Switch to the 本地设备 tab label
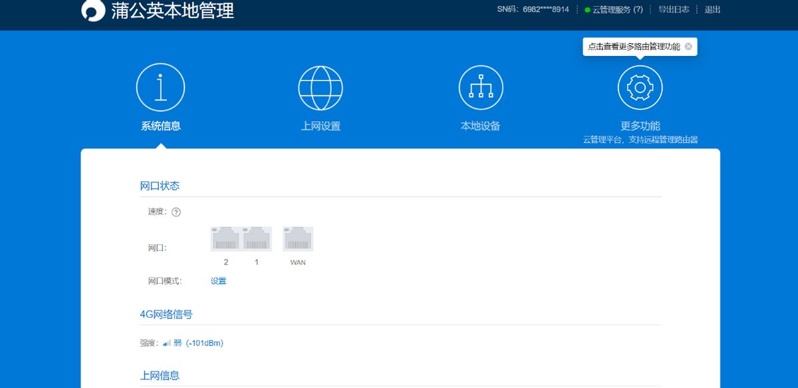798x388 pixels. point(481,126)
